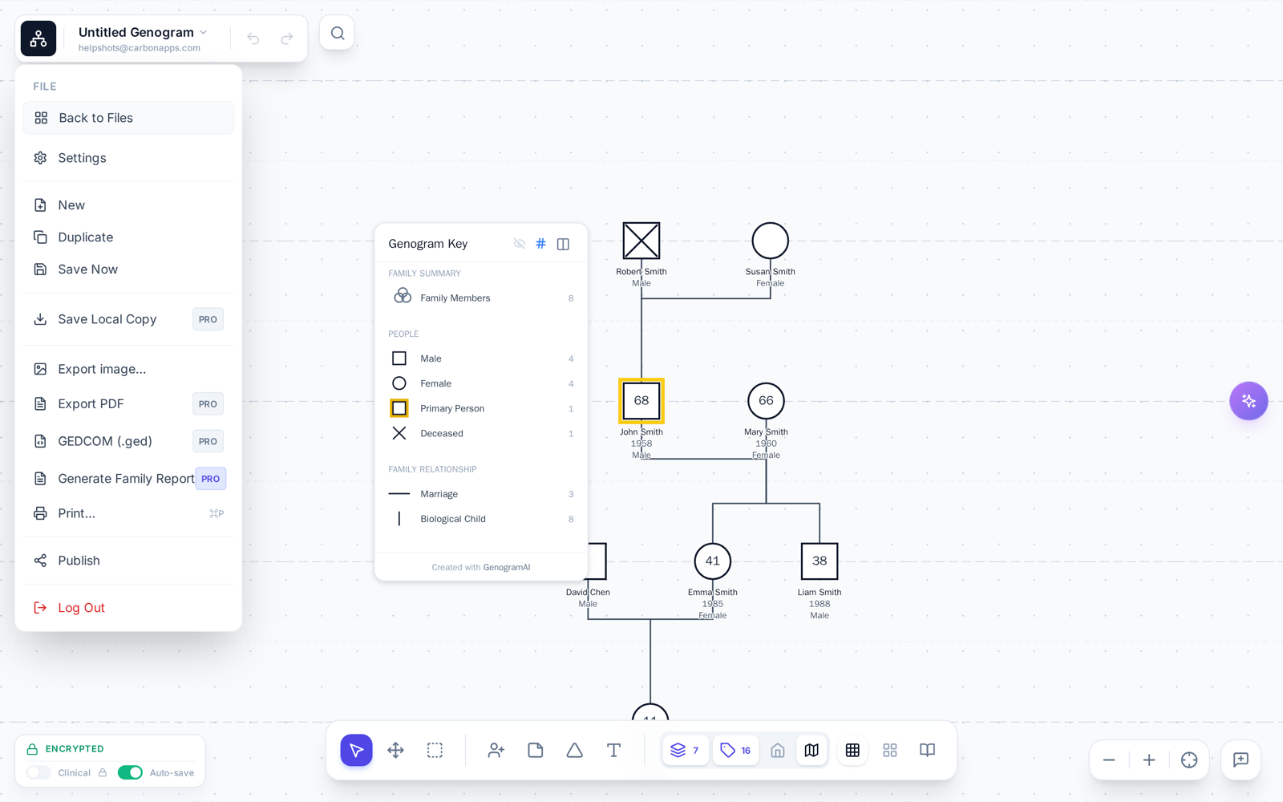Screen dimensions: 1283x802
Task: Disable the Auto-save switch
Action: click(x=130, y=772)
